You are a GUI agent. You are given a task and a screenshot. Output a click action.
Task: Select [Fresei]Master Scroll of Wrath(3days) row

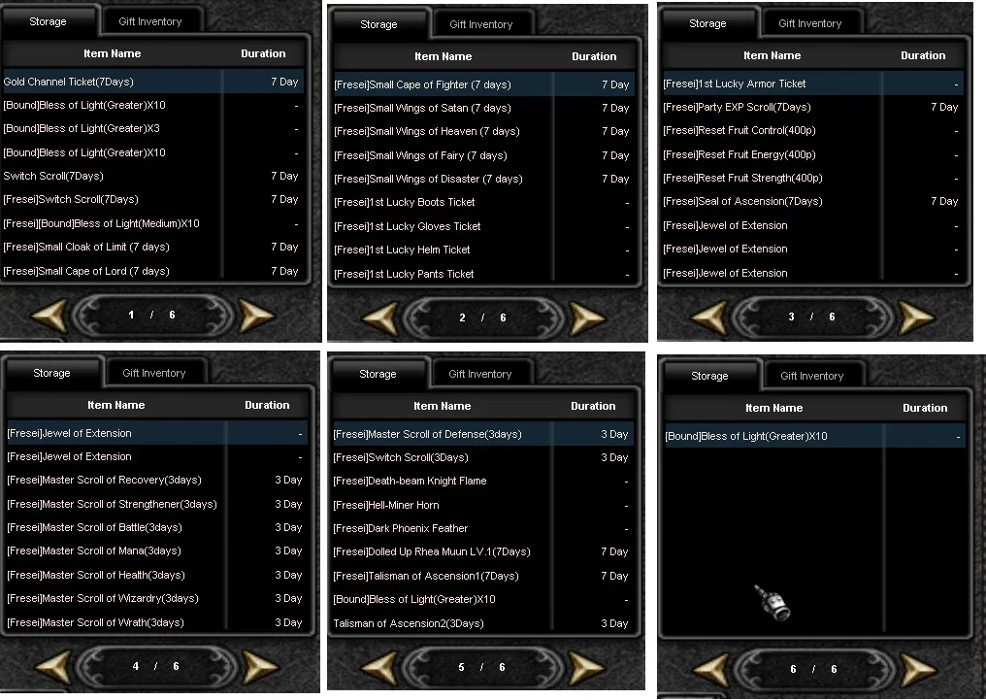coord(157,622)
